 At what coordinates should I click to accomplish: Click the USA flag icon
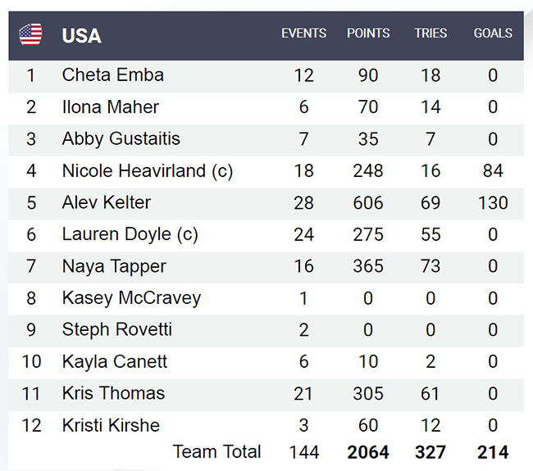tap(30, 34)
